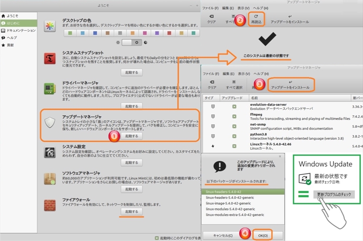Click the moon icon beside the theme switch
363x241 pixels.
tap(146, 42)
